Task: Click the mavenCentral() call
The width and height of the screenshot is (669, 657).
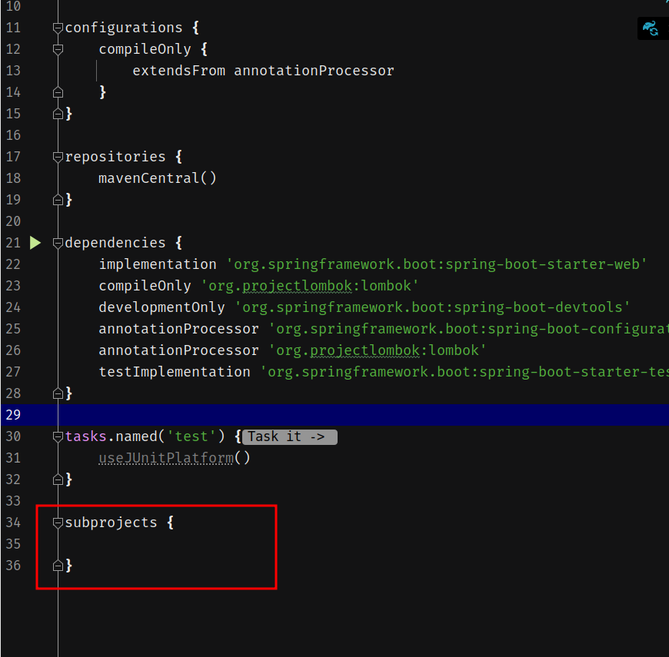Action: pyautogui.click(x=157, y=178)
